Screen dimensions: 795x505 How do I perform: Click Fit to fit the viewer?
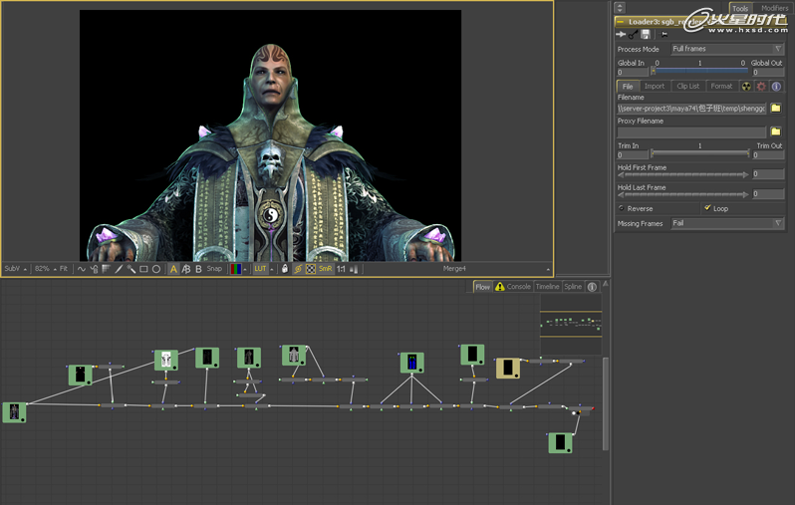click(x=64, y=269)
